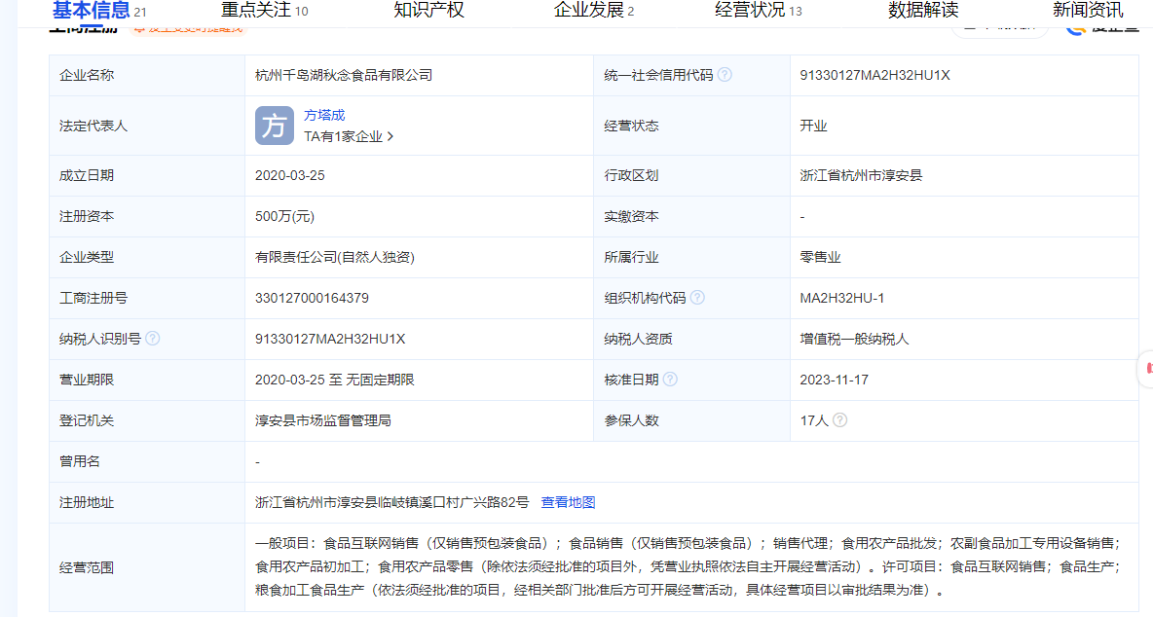Click the 行政区划 value 浙江省杭州市淳安县
This screenshot has width=1153, height=617.
point(861,175)
